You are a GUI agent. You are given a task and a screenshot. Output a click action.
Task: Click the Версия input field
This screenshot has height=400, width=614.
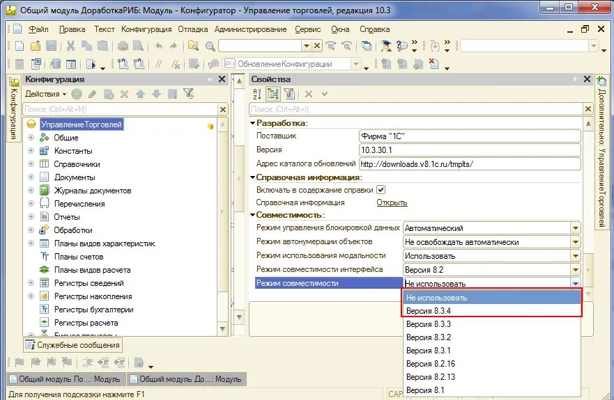coord(470,150)
